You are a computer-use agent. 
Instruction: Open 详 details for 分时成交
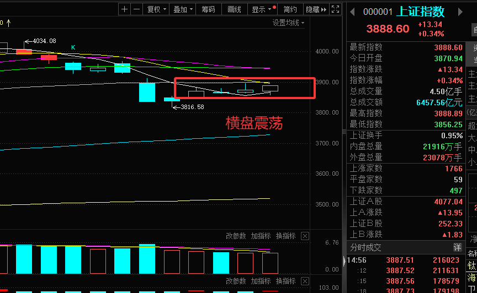coord(457,247)
